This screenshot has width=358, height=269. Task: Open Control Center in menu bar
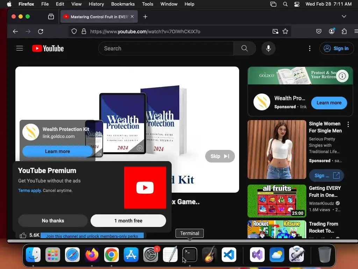pyautogui.click(x=297, y=4)
